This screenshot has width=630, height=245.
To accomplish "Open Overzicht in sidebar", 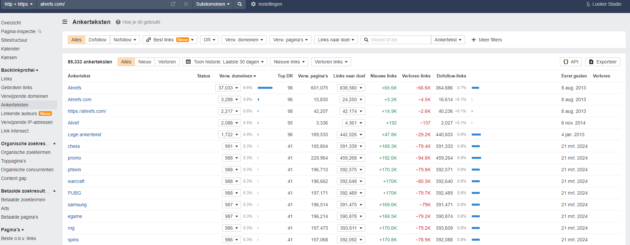I will click(11, 23).
